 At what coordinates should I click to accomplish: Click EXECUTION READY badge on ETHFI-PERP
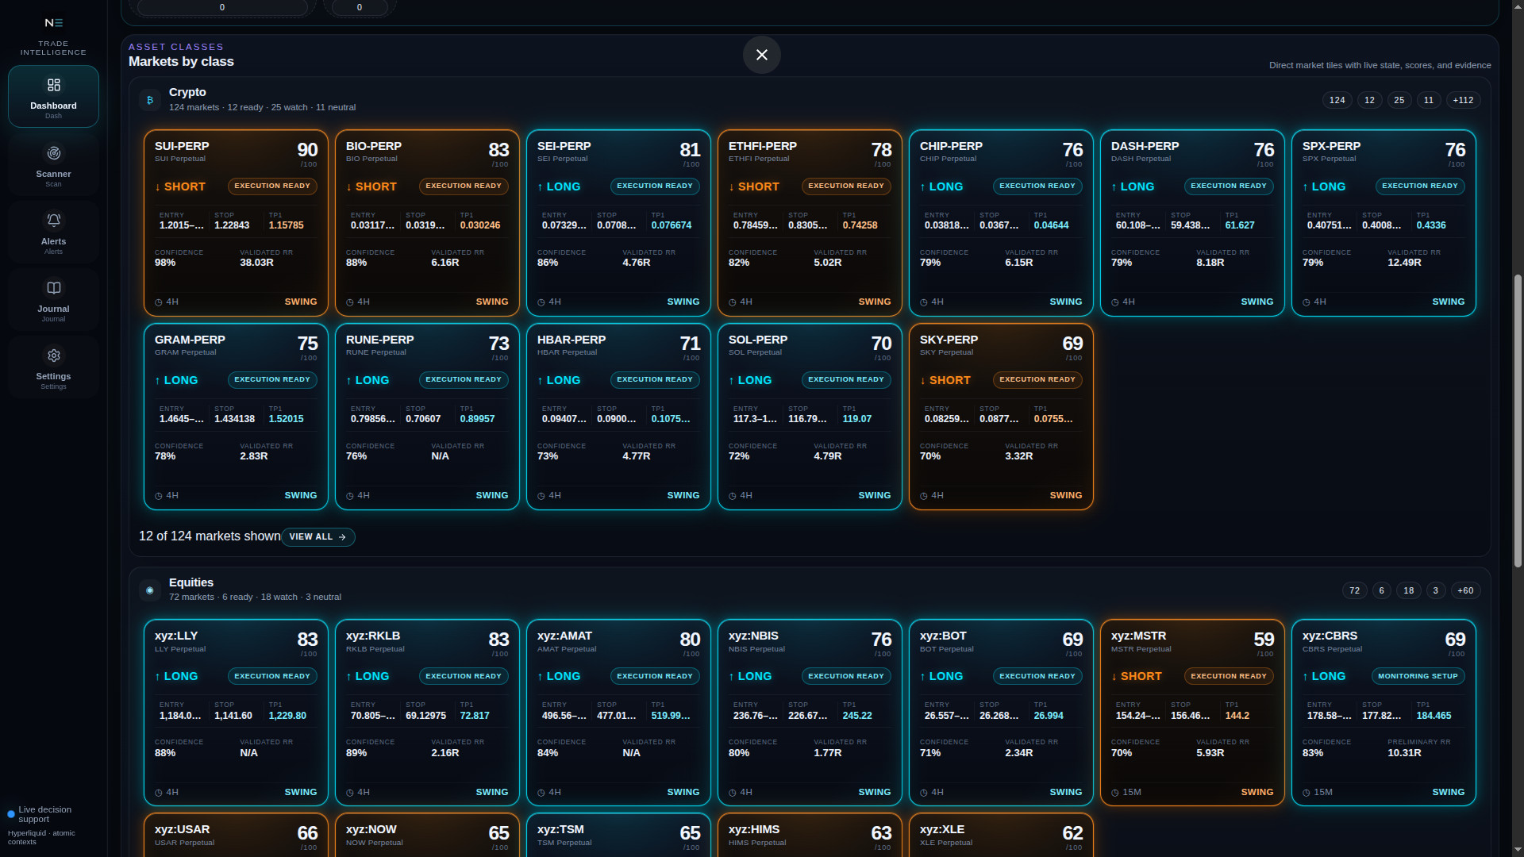(846, 186)
